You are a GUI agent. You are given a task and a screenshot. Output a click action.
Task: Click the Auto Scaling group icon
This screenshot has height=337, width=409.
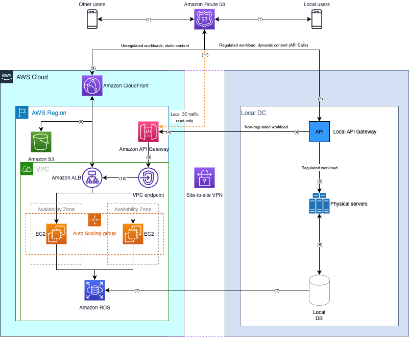(x=94, y=220)
